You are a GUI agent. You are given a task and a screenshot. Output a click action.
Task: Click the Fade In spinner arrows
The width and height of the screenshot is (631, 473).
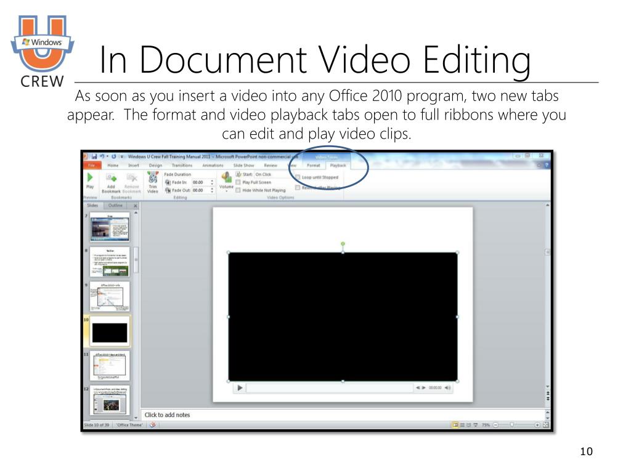[212, 182]
